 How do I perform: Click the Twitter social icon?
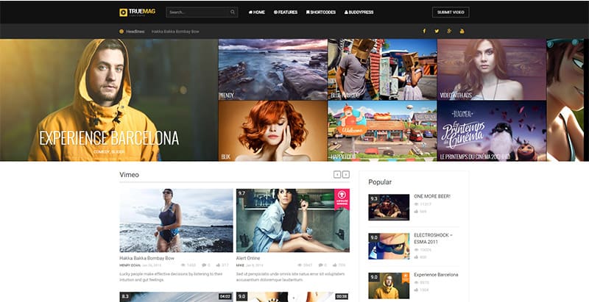click(x=437, y=31)
